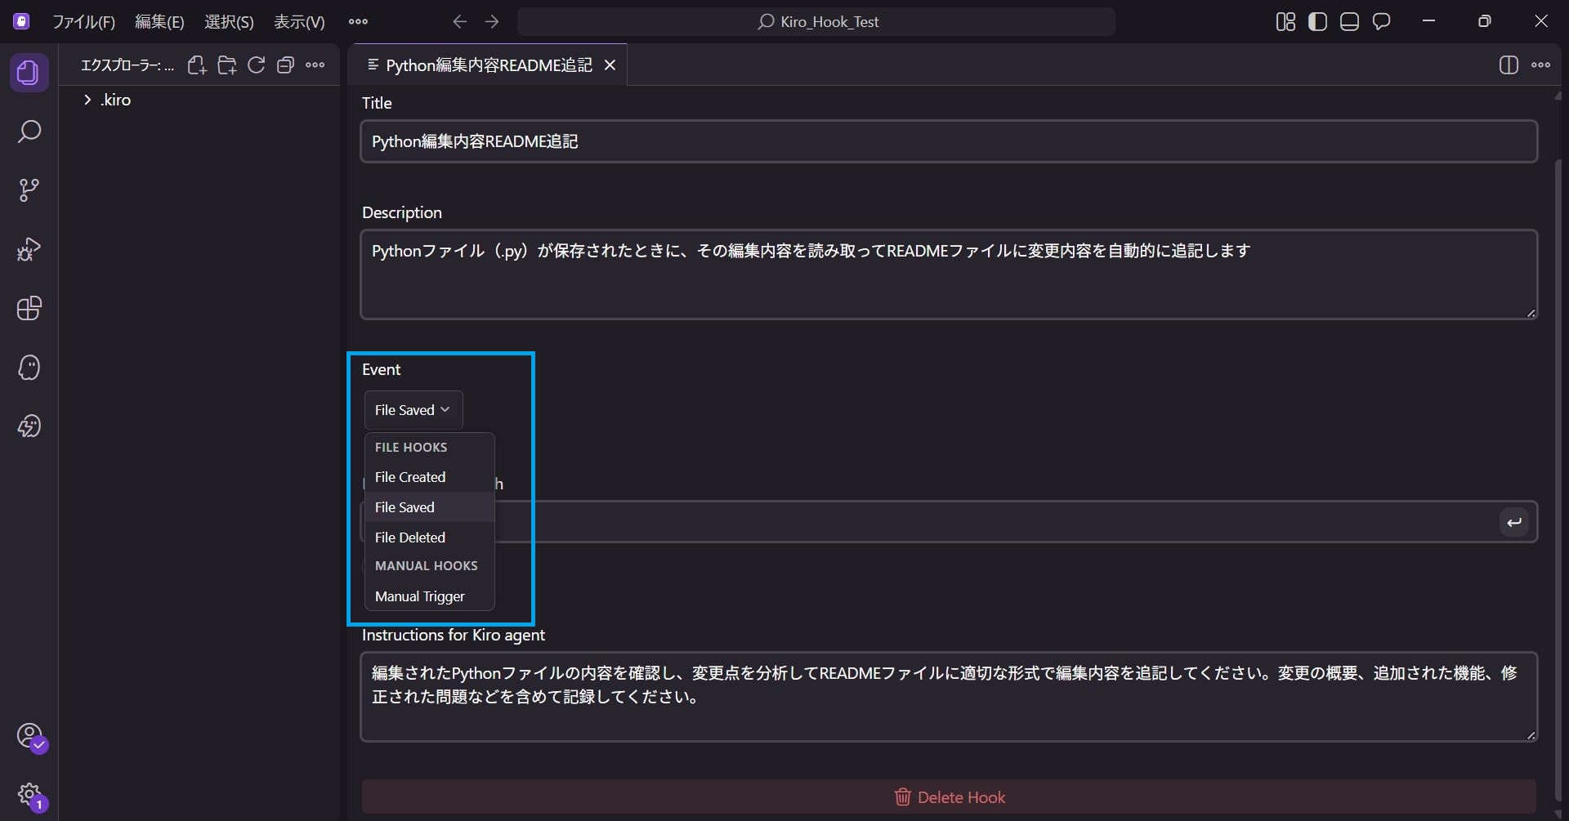Open the Kiro ghost panel
Screen dimensions: 1569x821
tap(29, 368)
